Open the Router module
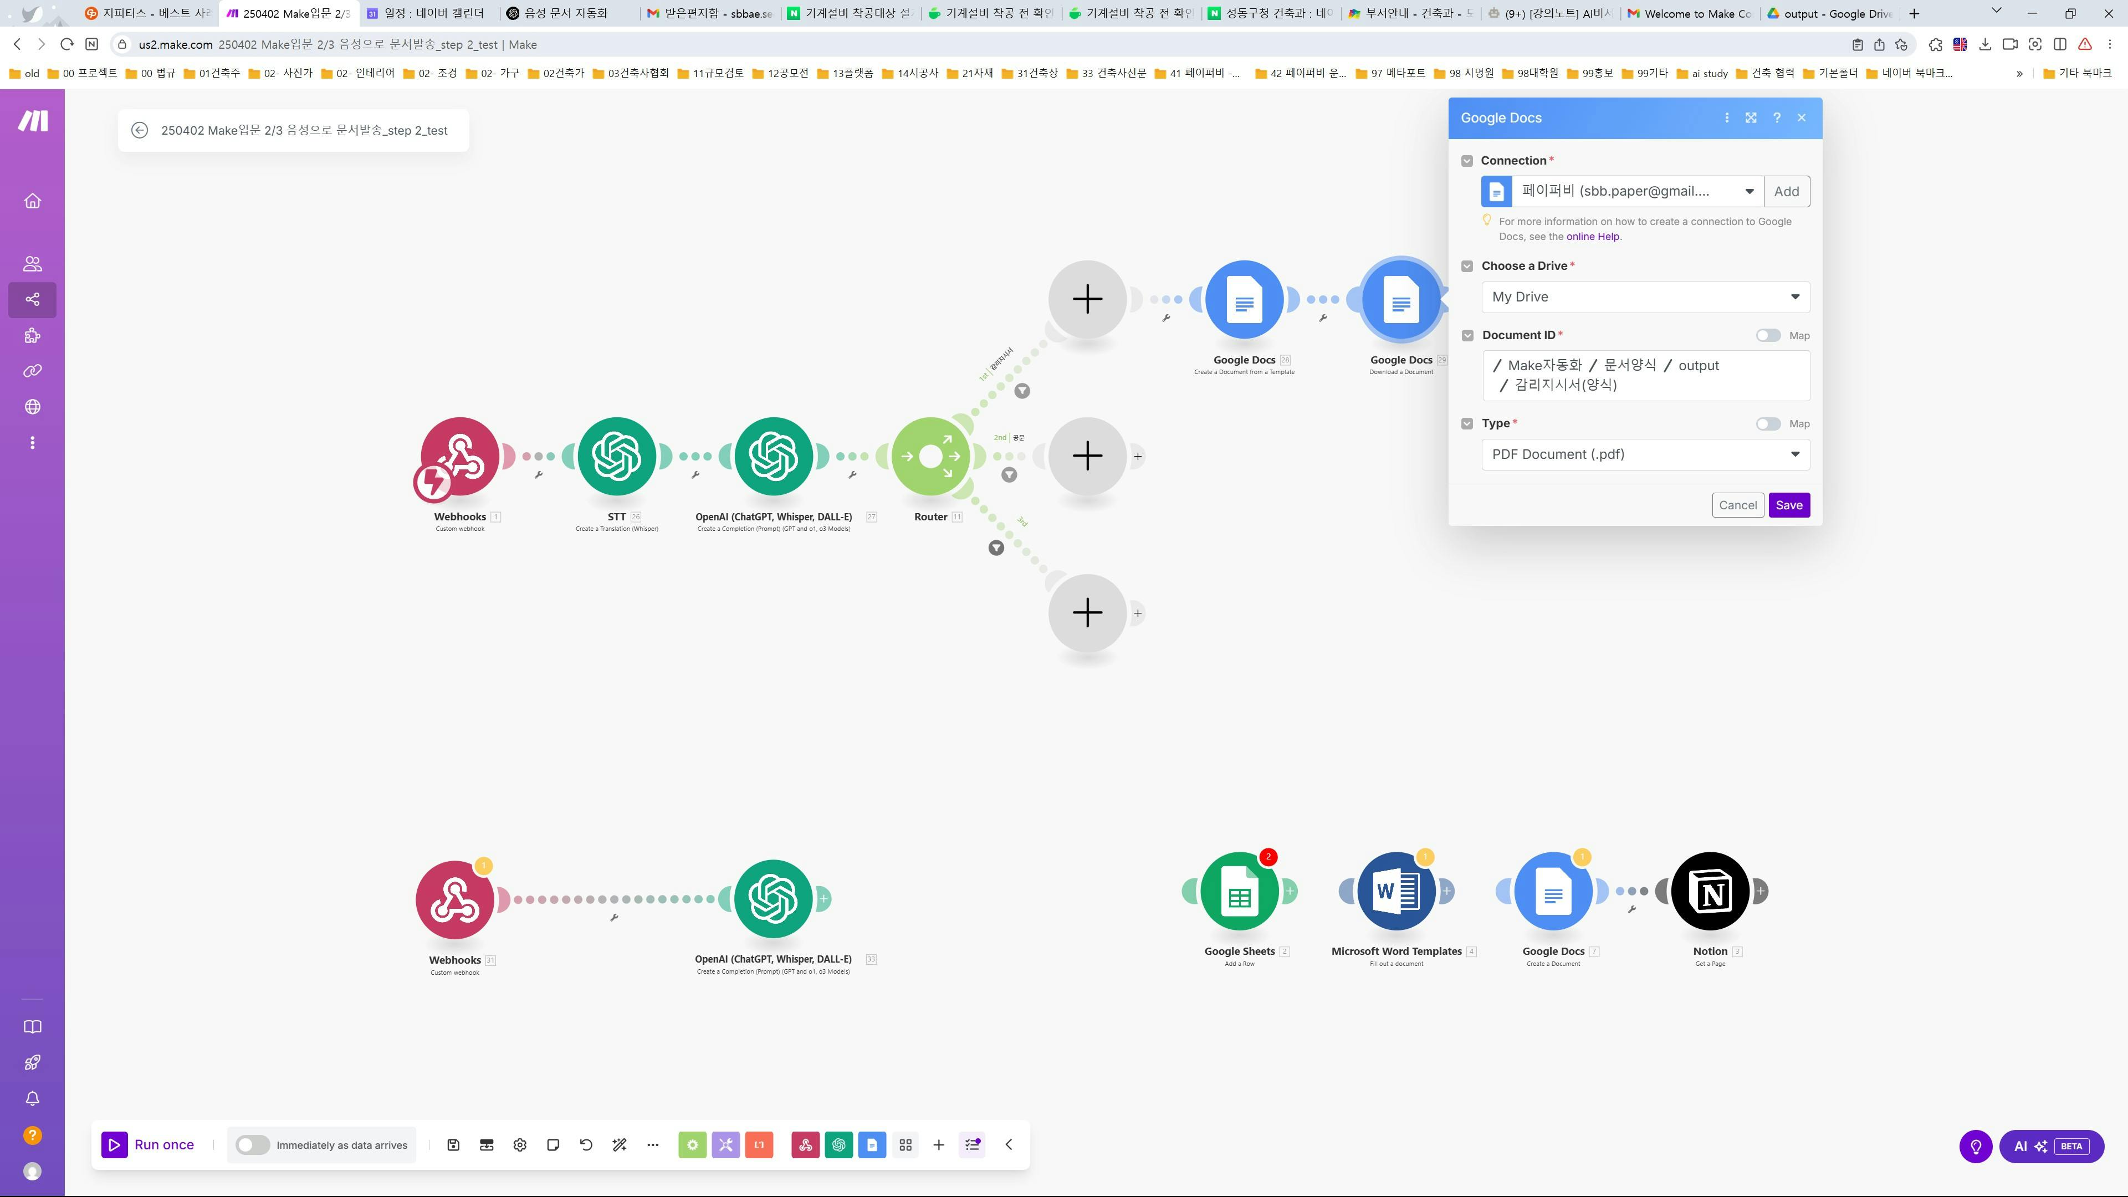Viewport: 2128px width, 1197px height. pyautogui.click(x=930, y=456)
